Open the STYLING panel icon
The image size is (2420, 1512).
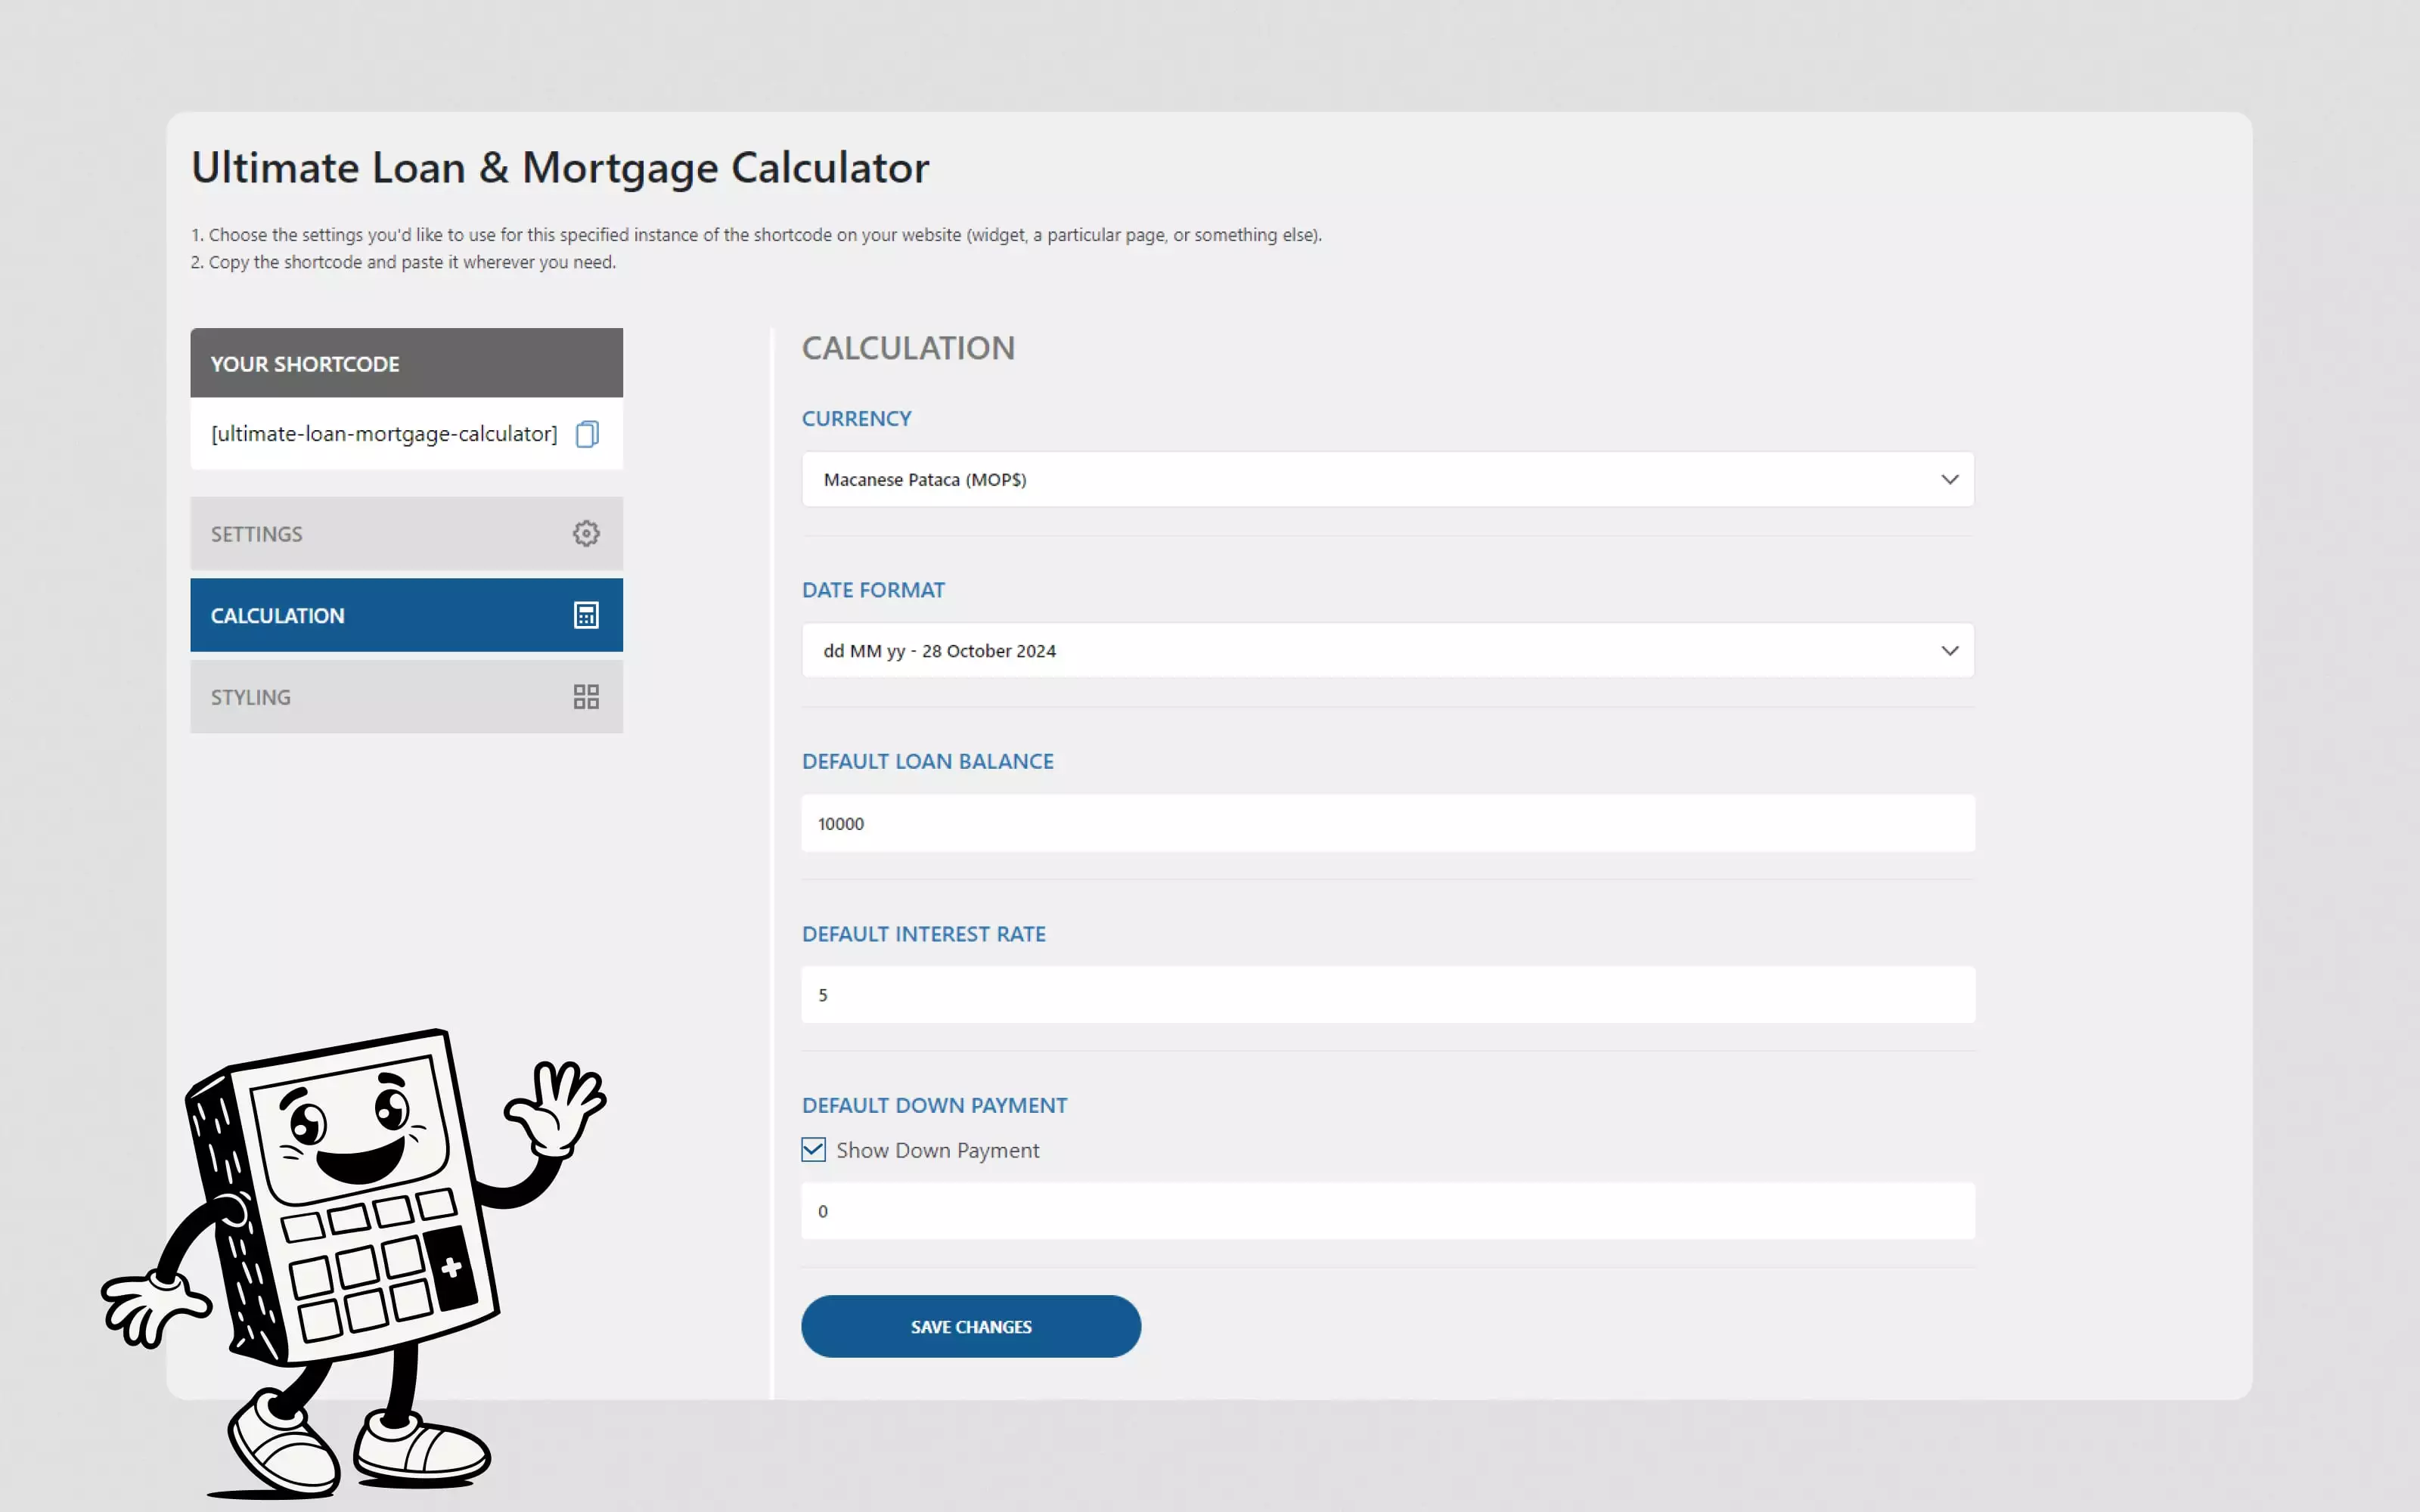click(x=585, y=695)
